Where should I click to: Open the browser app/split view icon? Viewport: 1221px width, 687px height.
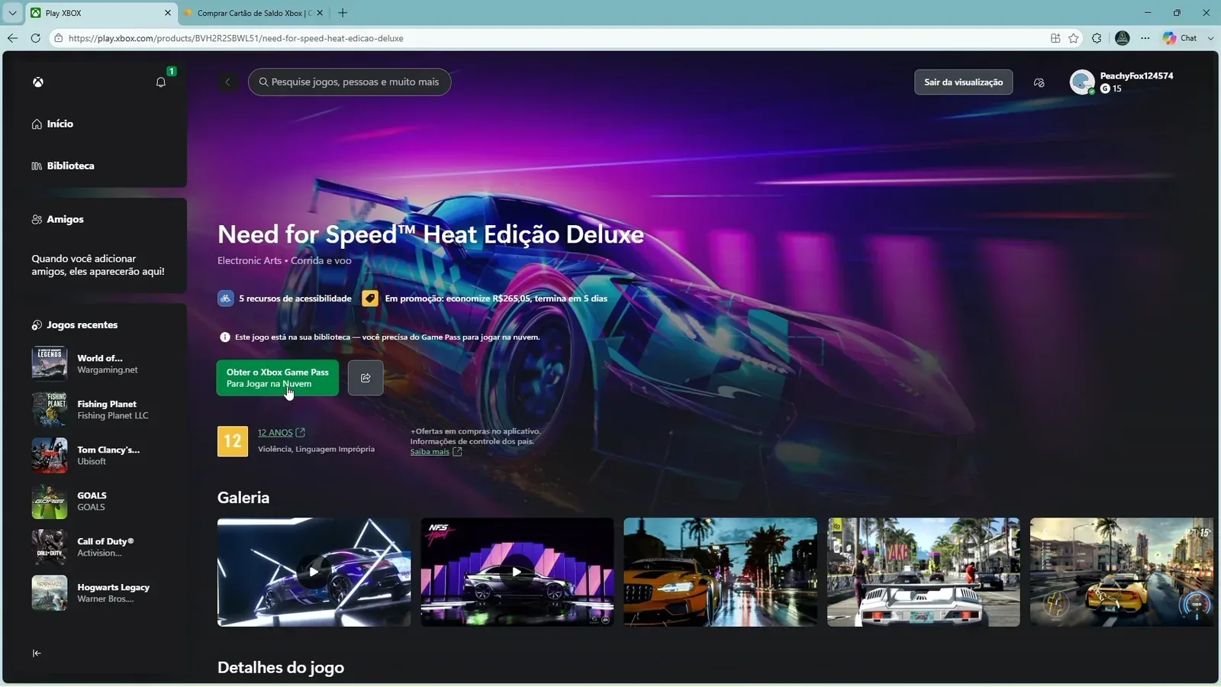pos(1055,38)
